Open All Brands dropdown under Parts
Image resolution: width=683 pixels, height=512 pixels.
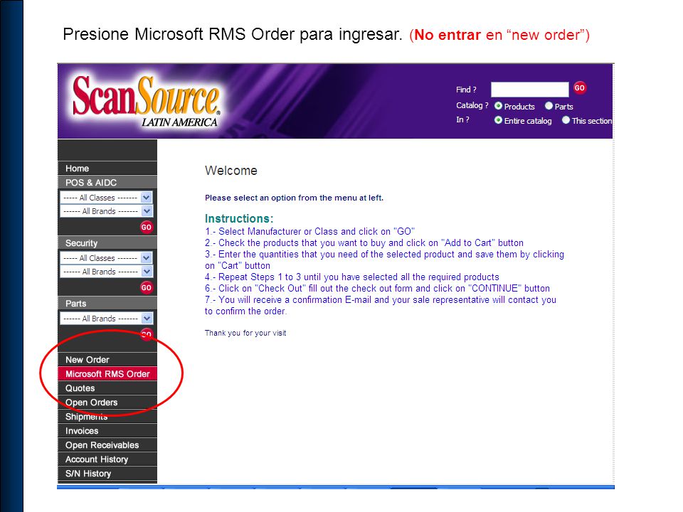[x=106, y=319]
